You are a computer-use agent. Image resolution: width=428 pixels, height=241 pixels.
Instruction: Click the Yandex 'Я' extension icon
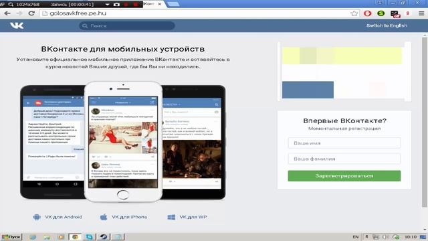pyautogui.click(x=408, y=13)
